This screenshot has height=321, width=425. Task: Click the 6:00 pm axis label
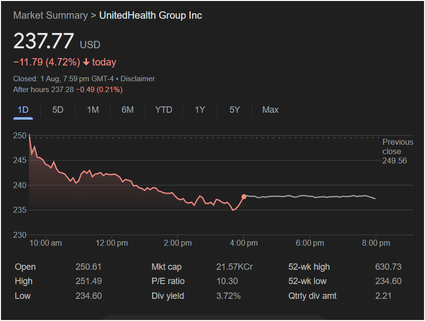(x=310, y=243)
